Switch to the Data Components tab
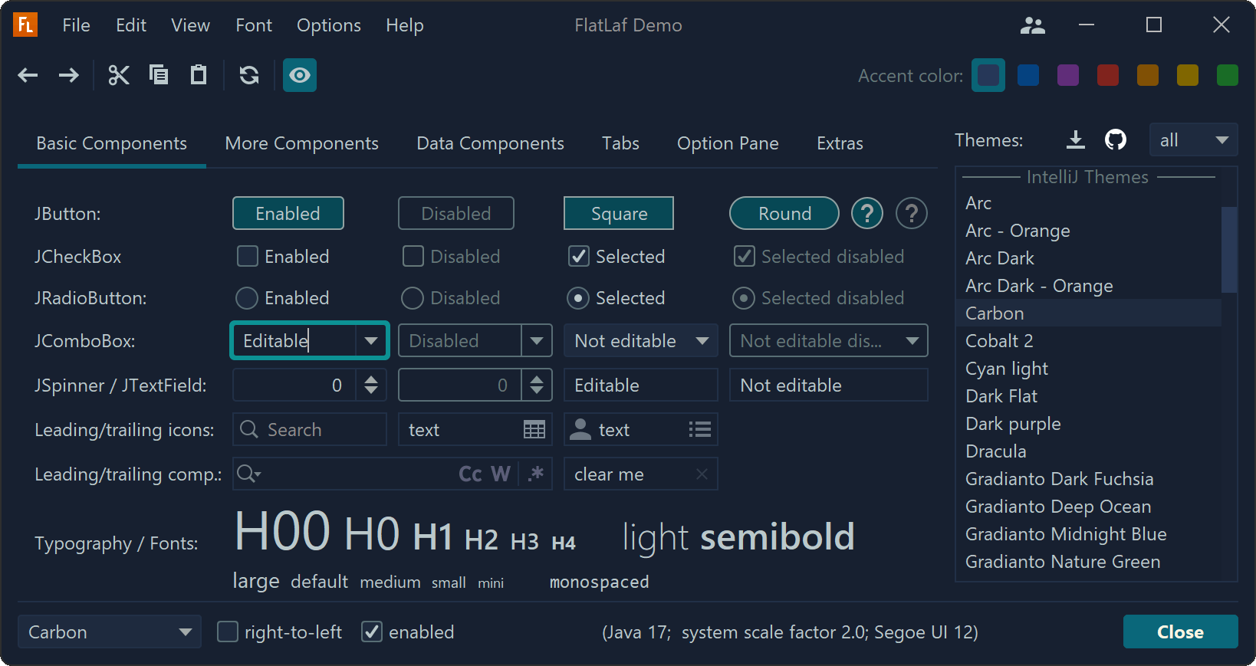Screen dimensions: 1256x666 pos(490,143)
